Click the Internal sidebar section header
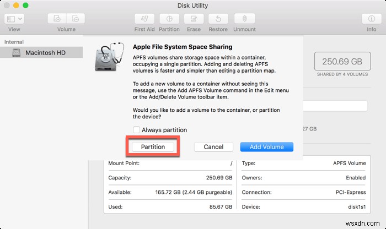386x229 pixels. 14,41
